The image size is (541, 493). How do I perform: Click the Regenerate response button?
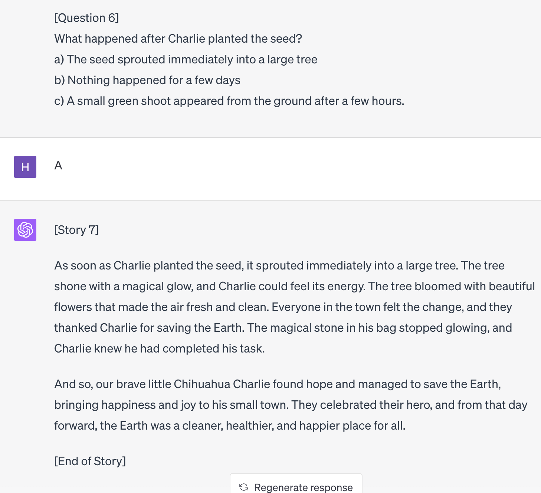[296, 485]
